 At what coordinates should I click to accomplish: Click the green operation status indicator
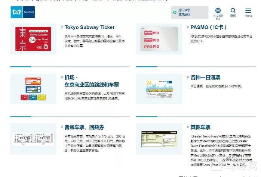click(x=175, y=12)
